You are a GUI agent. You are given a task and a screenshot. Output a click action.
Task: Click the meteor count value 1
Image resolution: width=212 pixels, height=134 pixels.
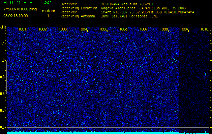(48, 16)
